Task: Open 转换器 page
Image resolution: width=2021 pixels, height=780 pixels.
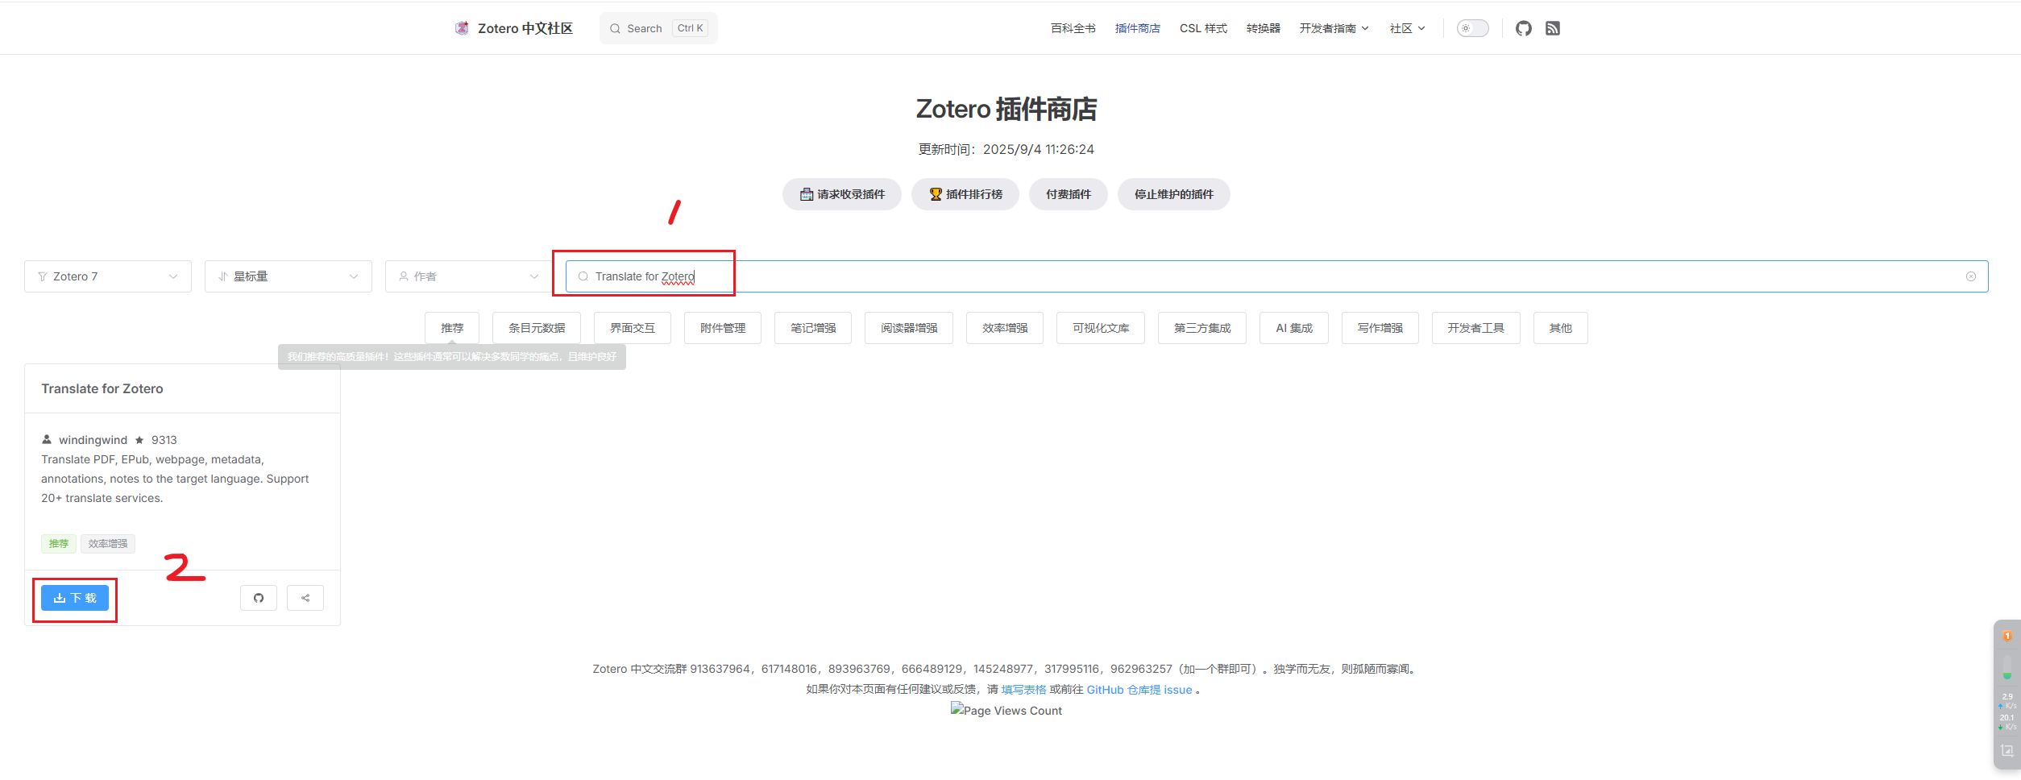Action: click(1264, 28)
